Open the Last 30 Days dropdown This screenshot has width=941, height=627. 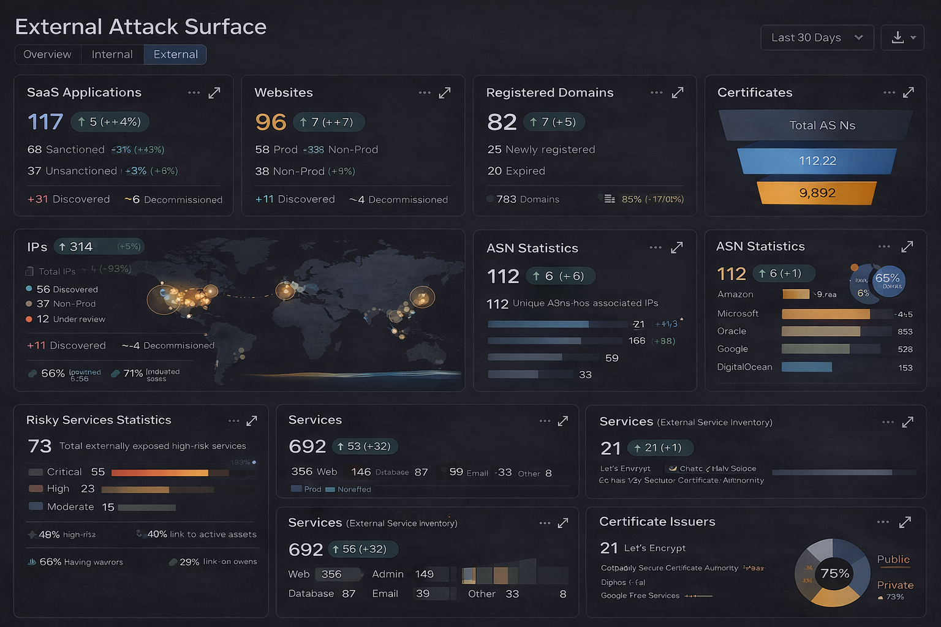coord(817,37)
